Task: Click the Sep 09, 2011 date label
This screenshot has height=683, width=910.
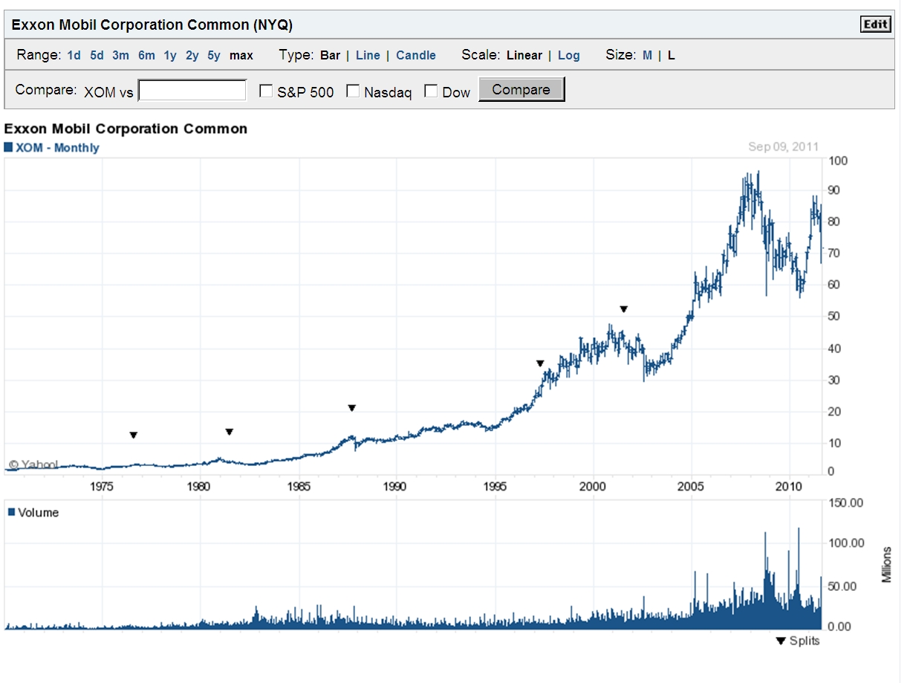Action: tap(783, 146)
